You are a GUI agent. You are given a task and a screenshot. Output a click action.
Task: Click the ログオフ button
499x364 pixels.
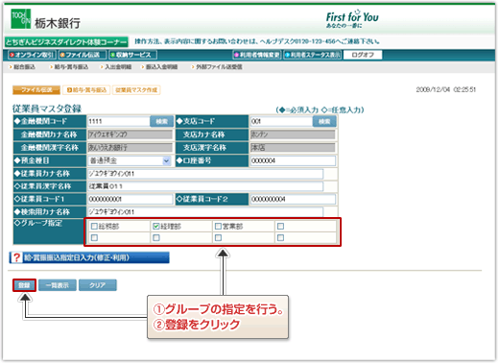[x=363, y=55]
